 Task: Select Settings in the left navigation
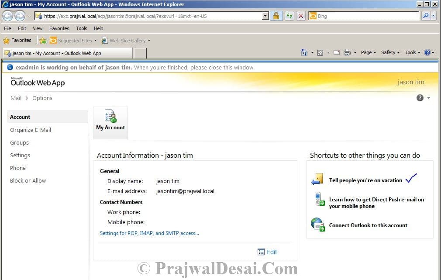(20, 156)
